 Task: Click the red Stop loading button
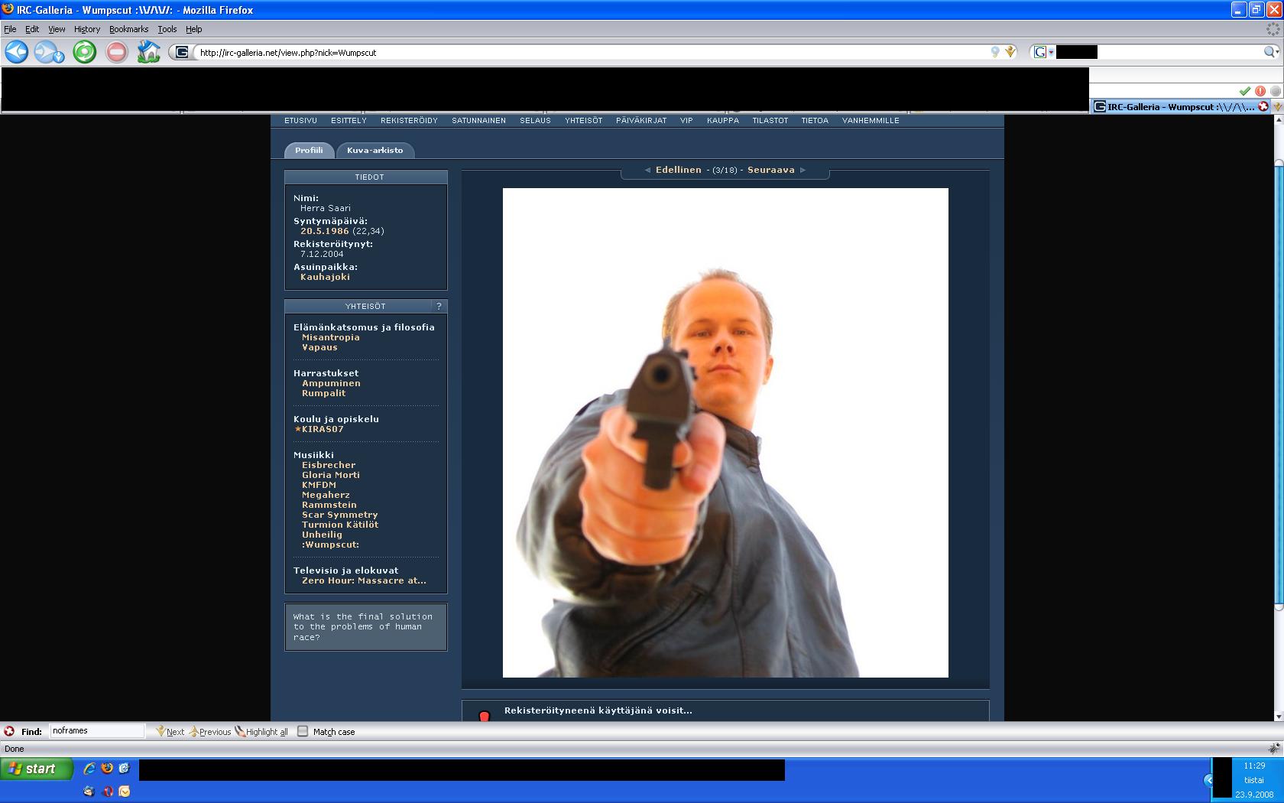(116, 52)
